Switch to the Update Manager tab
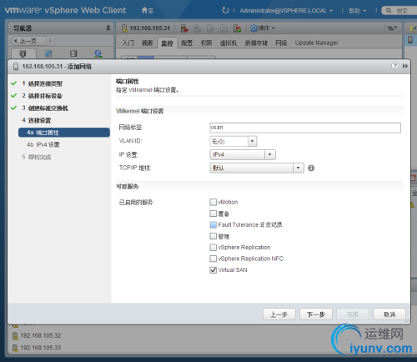The width and height of the screenshot is (417, 362). [317, 43]
